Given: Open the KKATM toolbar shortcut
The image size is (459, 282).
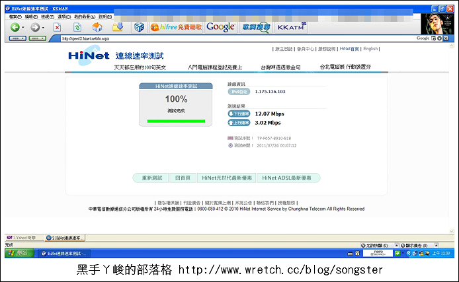Looking at the screenshot, I should (x=291, y=27).
